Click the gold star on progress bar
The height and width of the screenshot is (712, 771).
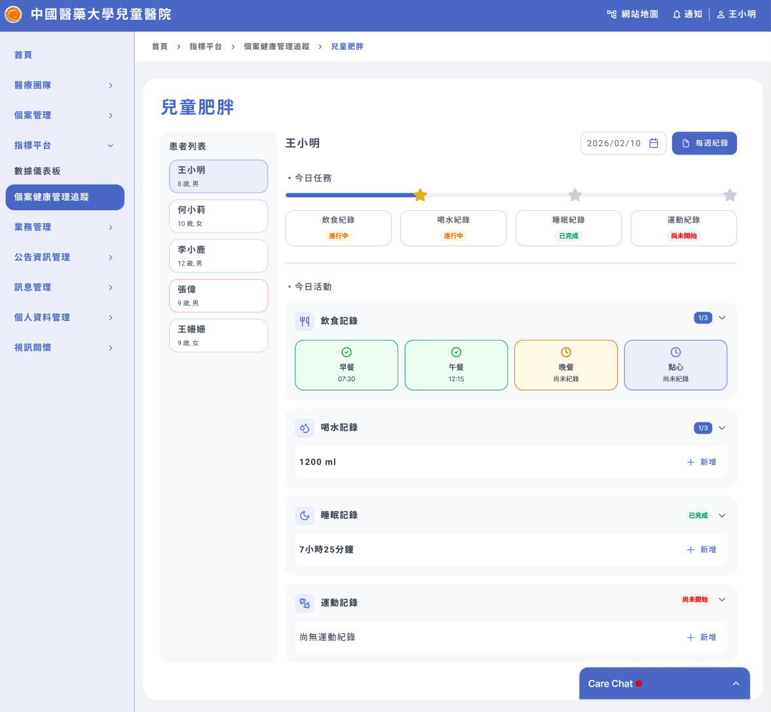point(421,195)
